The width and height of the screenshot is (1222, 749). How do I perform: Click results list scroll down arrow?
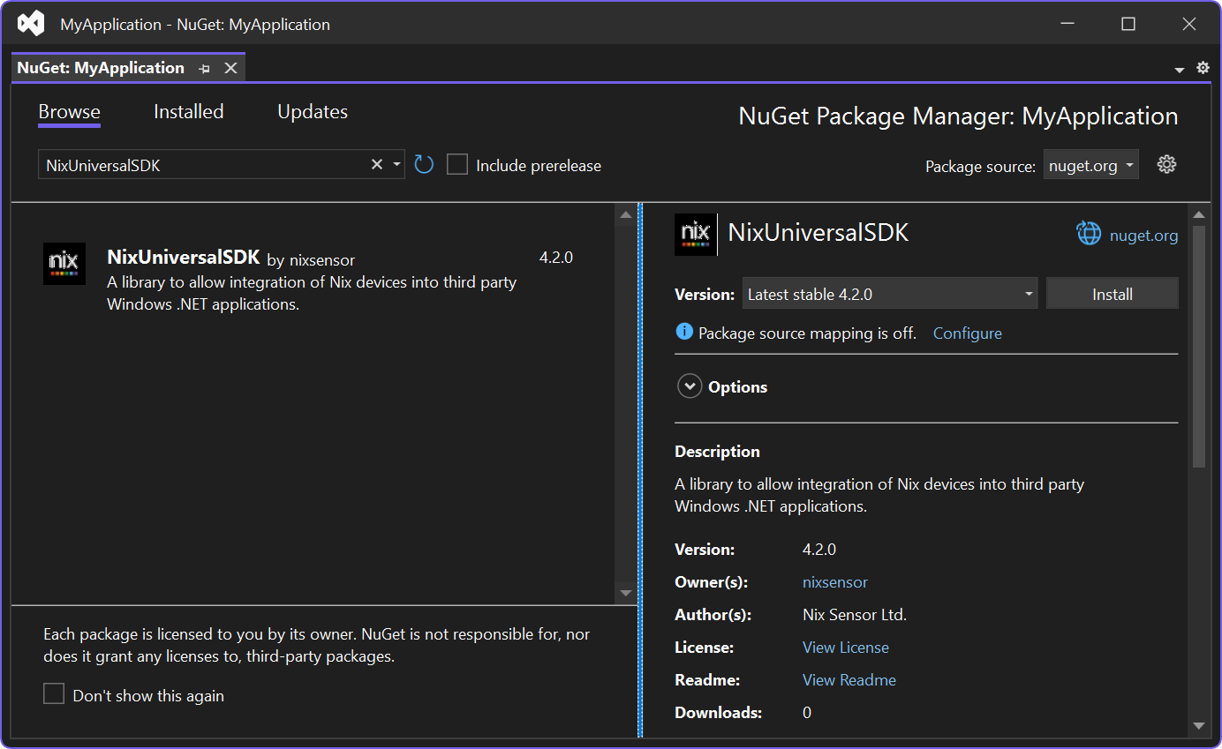click(x=626, y=593)
